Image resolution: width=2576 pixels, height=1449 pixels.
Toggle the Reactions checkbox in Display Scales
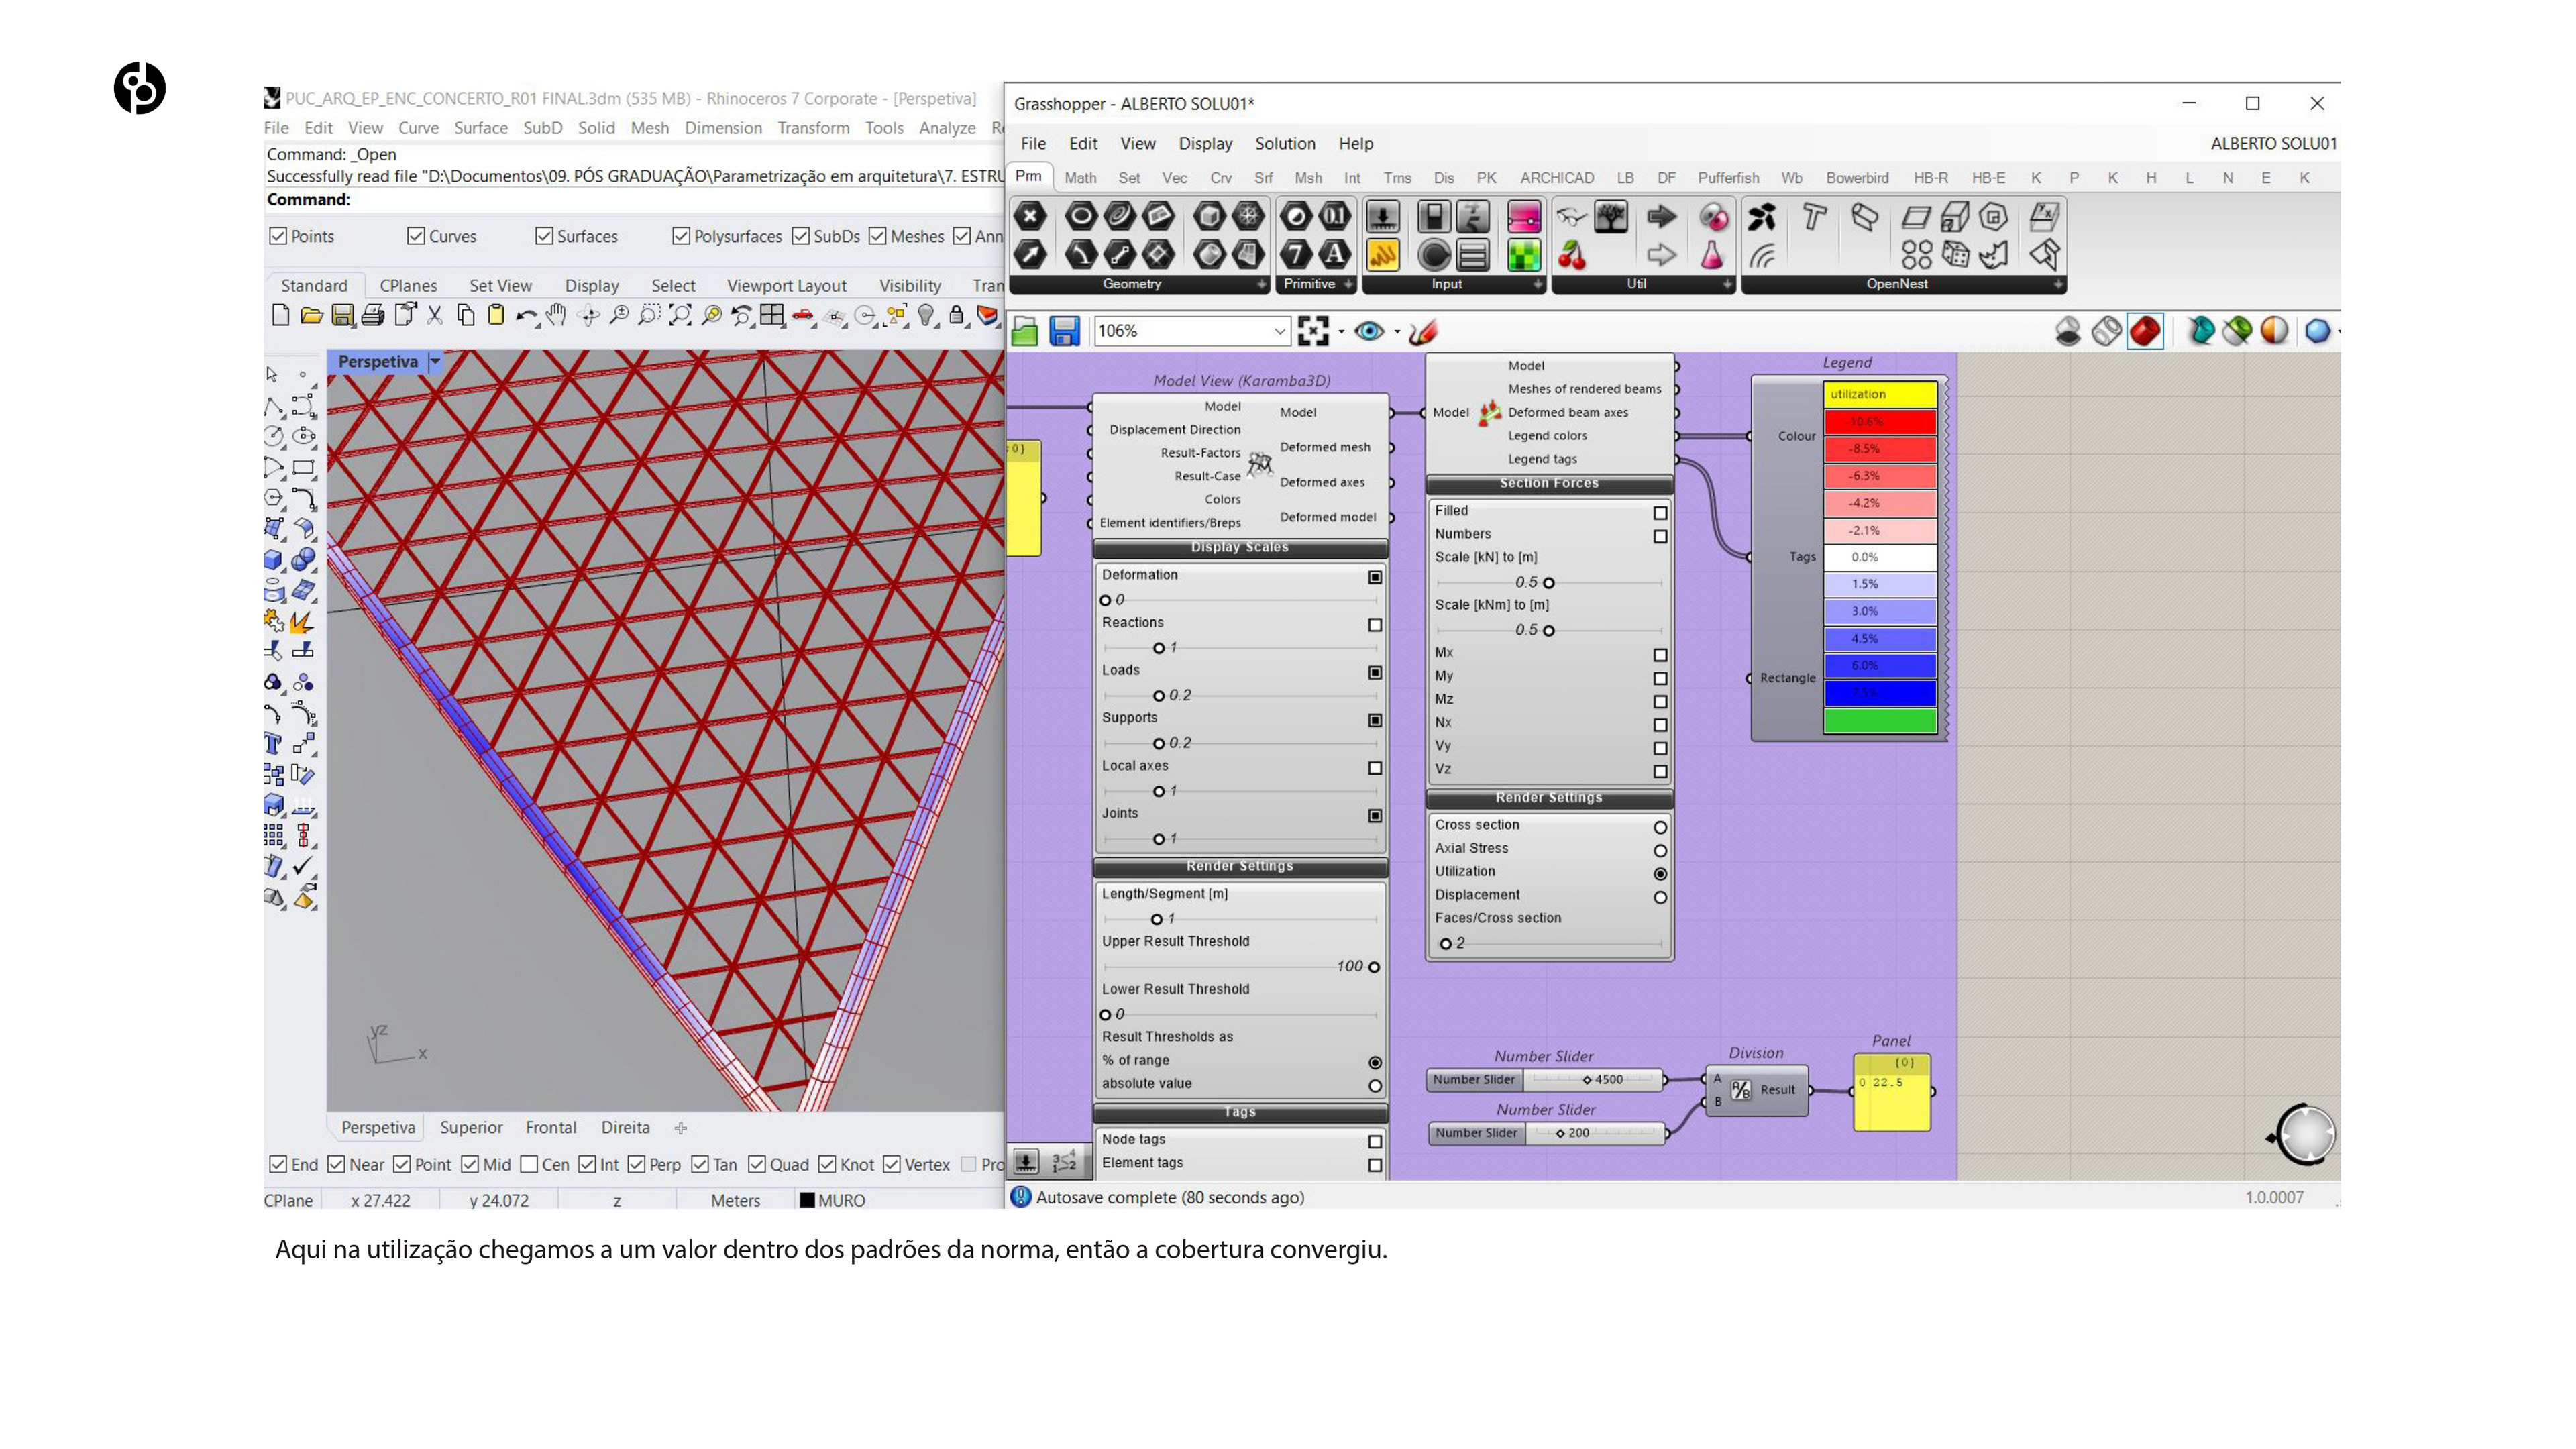pyautogui.click(x=1375, y=625)
